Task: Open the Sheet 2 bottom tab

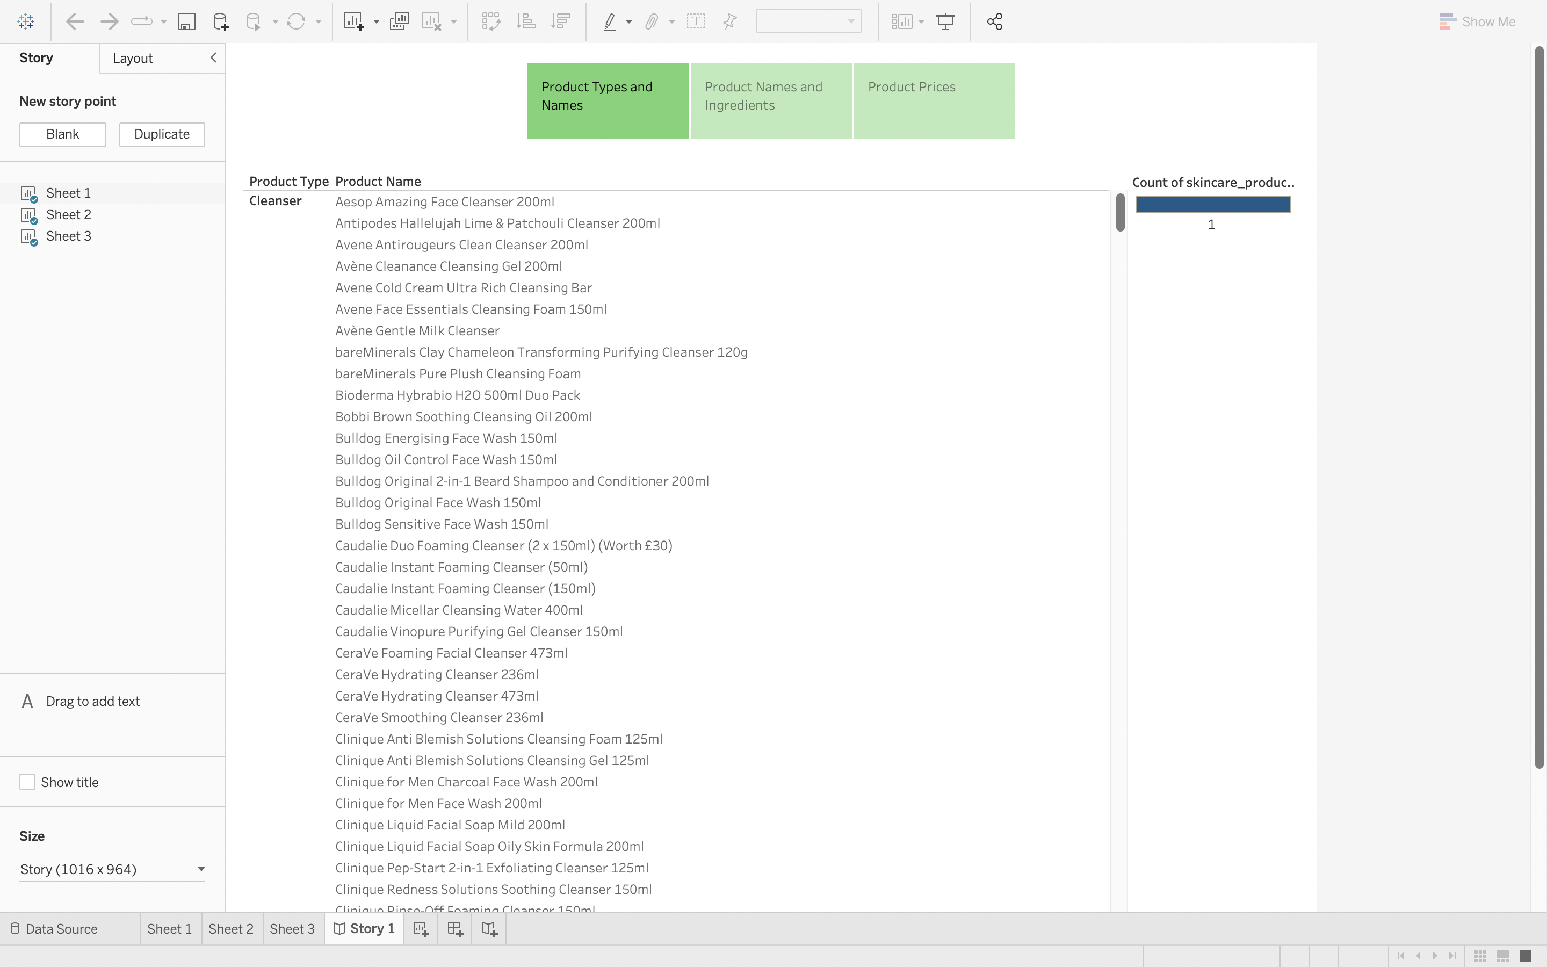Action: click(231, 929)
